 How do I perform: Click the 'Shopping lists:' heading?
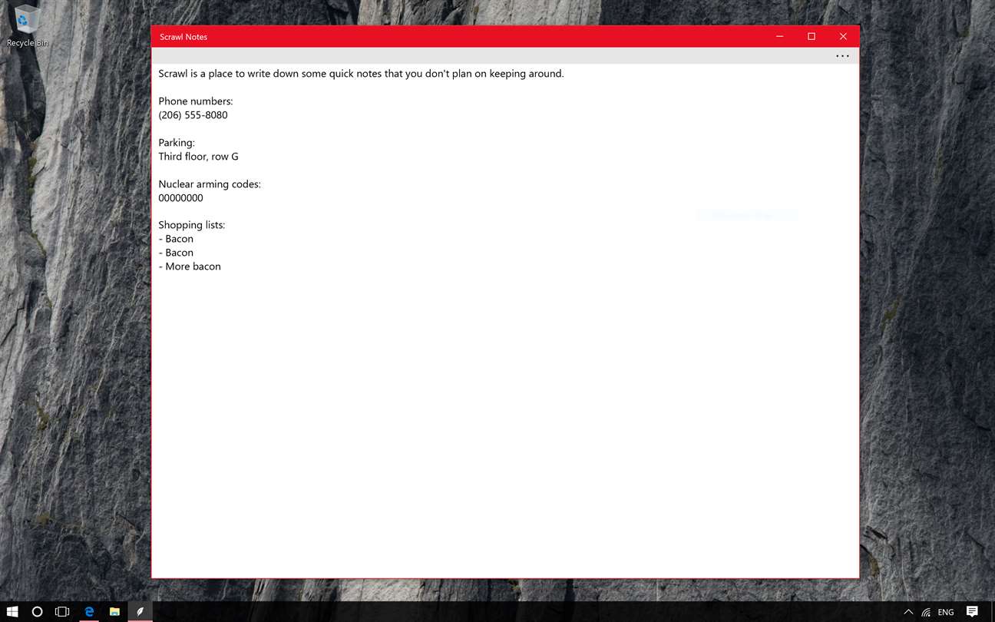[x=192, y=225]
